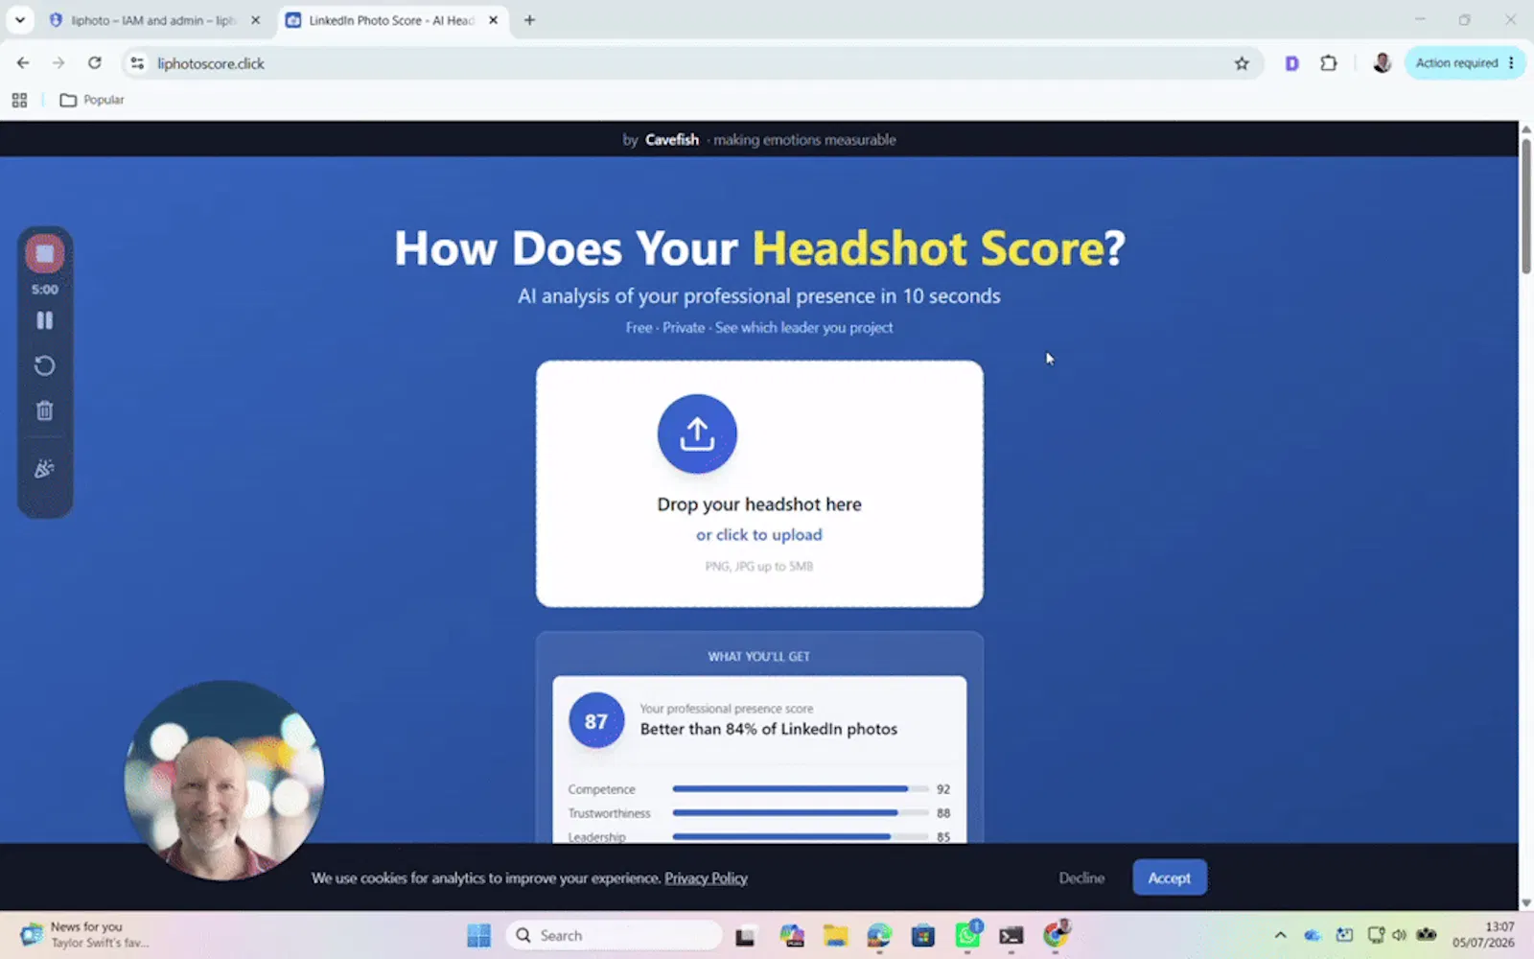The image size is (1534, 959).
Task: Click the 87 score badge
Action: pyautogui.click(x=596, y=721)
